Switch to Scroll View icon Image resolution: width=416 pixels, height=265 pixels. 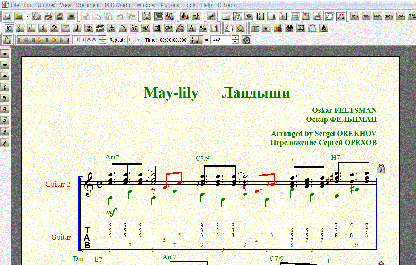click(147, 16)
